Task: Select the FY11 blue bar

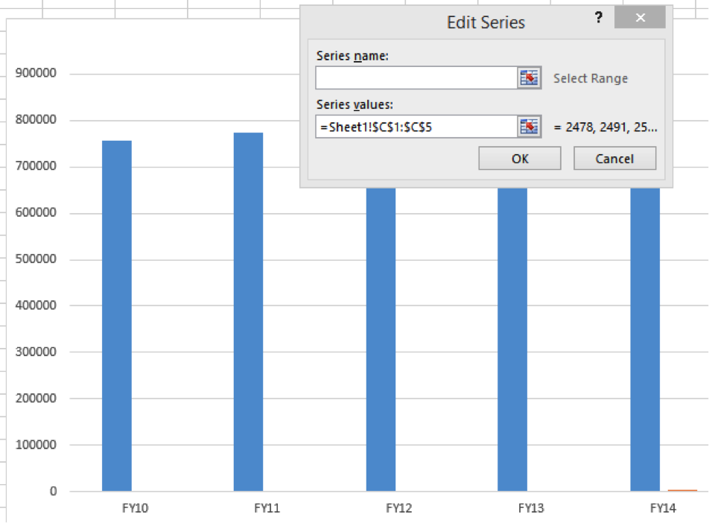Action: 248,311
